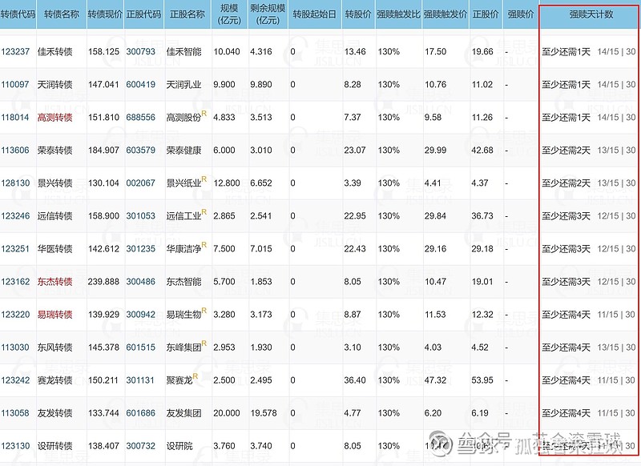
Task: Click the R marker beside 聚赛龙
Action: 195,376
